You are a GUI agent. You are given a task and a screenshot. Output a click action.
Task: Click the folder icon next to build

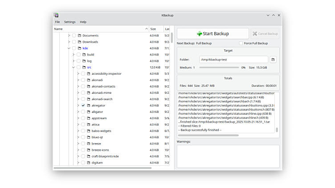(x=84, y=55)
